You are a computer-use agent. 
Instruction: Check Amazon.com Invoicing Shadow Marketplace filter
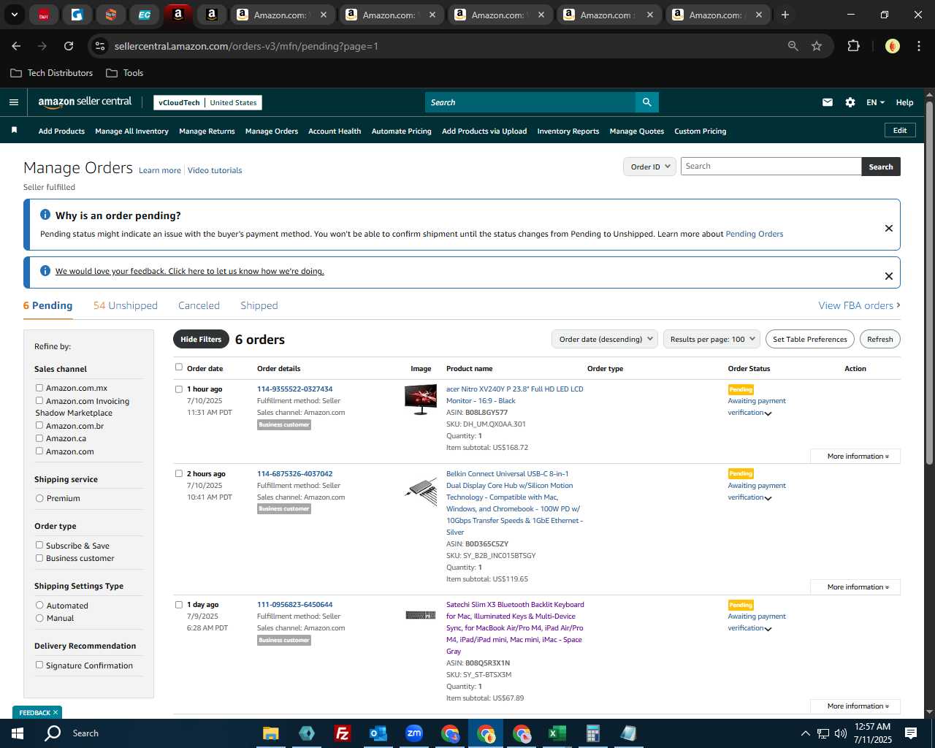click(x=39, y=400)
